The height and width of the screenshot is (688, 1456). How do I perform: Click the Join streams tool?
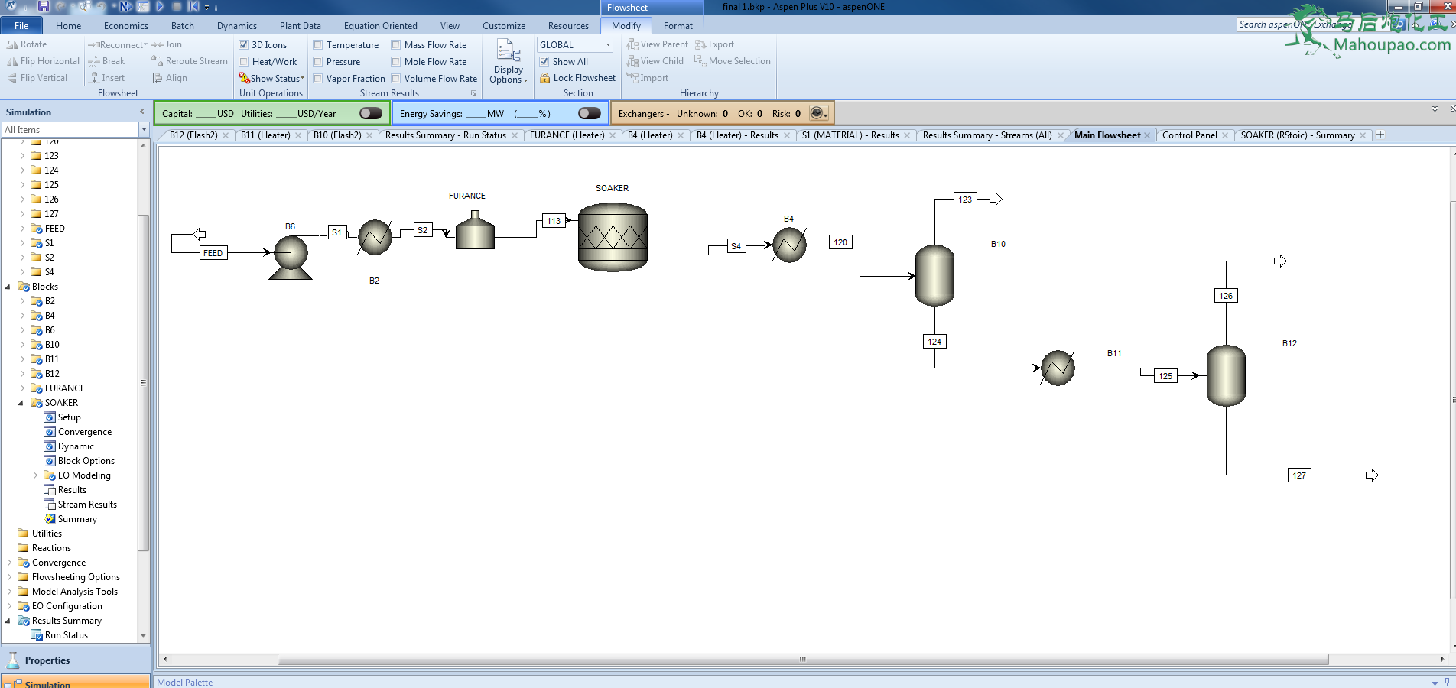(x=167, y=44)
